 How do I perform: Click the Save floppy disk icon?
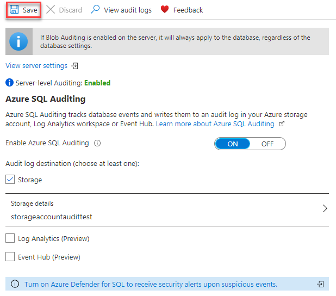click(14, 10)
